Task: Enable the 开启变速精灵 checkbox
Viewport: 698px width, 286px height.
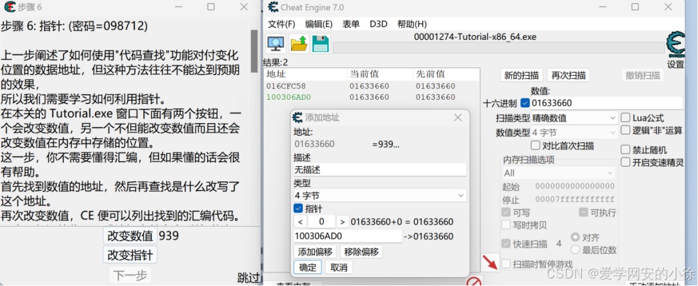Action: [x=625, y=162]
